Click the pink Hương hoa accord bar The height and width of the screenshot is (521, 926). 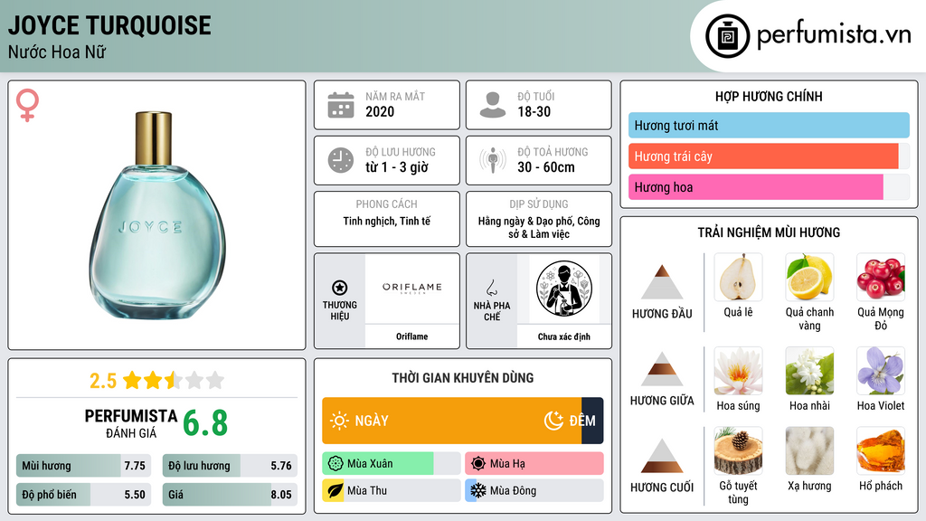[x=755, y=186]
